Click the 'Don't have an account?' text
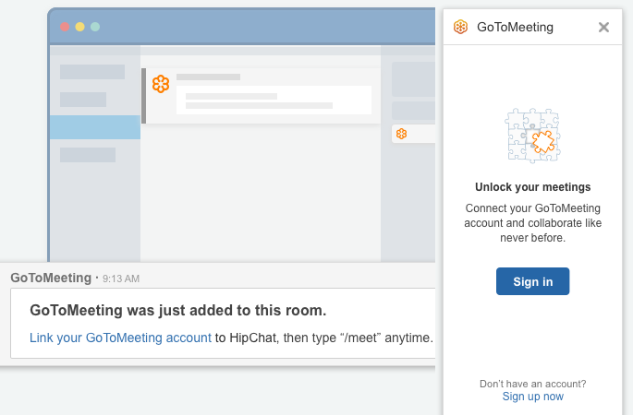The height and width of the screenshot is (415, 633). [532, 384]
